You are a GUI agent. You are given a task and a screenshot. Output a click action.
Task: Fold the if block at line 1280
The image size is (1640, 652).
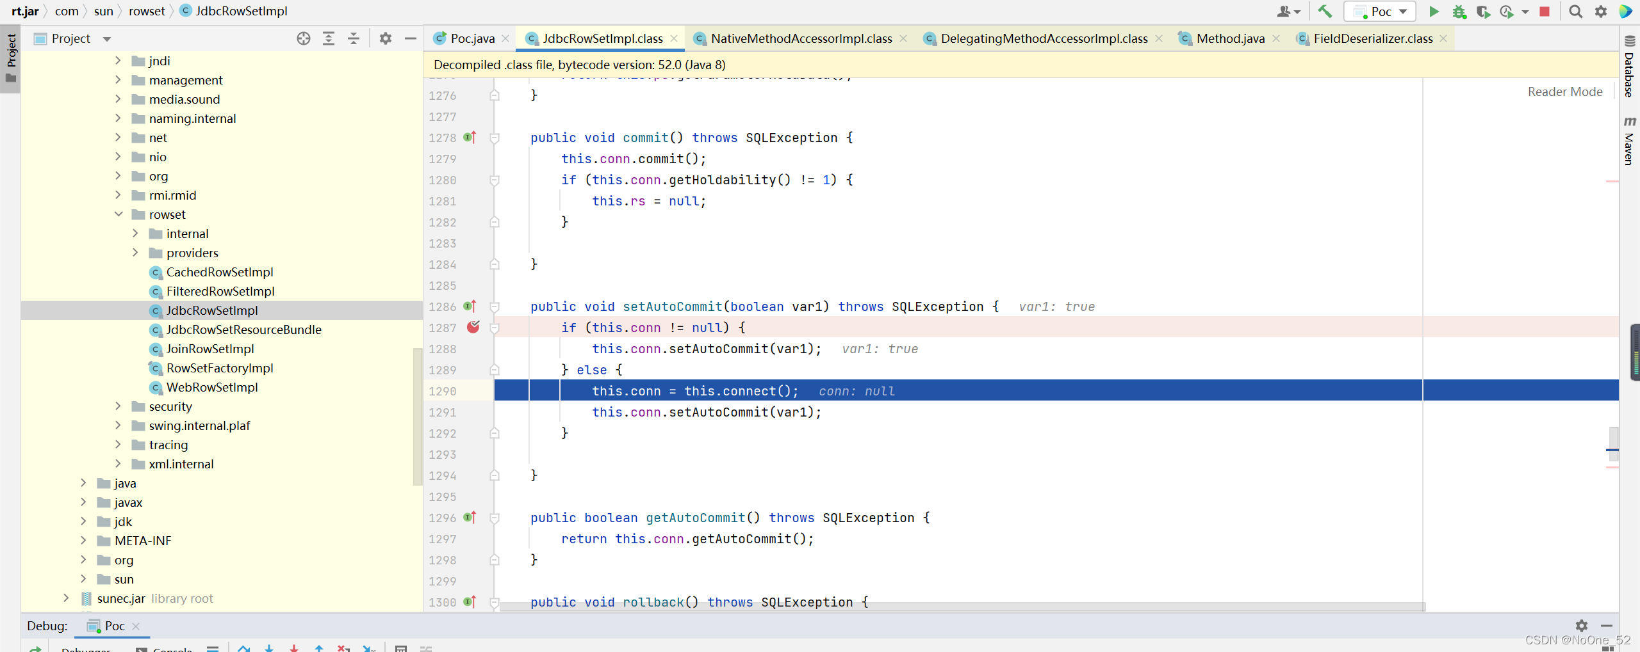495,180
